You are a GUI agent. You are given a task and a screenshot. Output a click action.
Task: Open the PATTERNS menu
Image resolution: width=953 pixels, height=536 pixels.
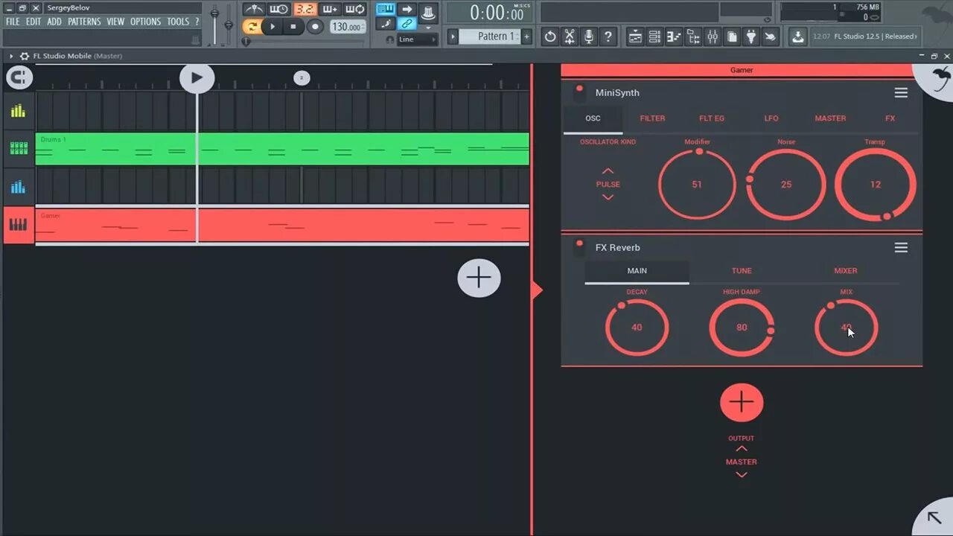[84, 22]
